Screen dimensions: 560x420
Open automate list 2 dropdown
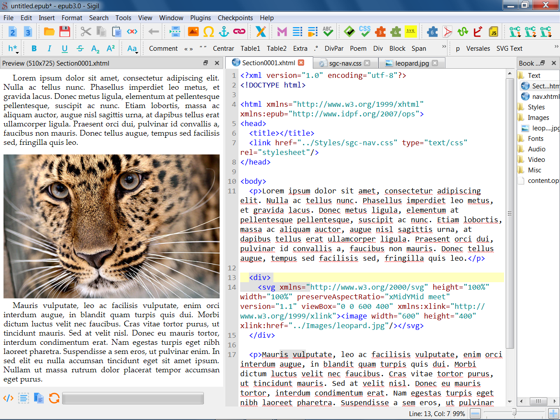click(x=530, y=31)
